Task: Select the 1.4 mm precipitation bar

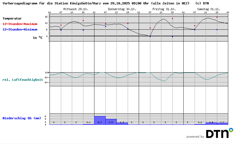Action: [x=211, y=123]
